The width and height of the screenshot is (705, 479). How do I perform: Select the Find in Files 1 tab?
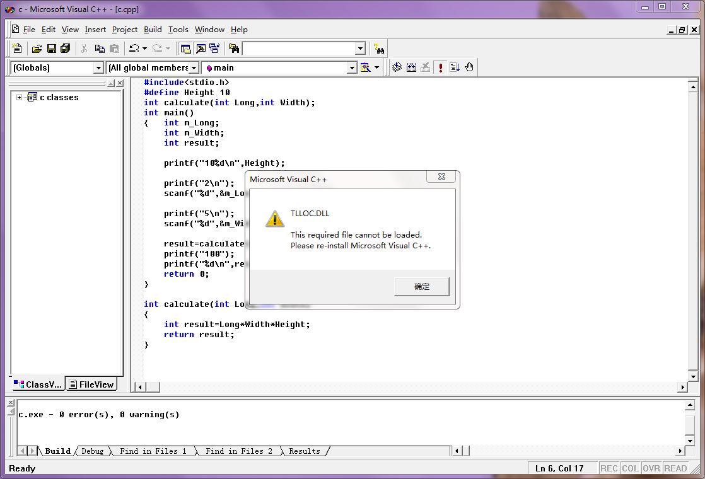tap(153, 451)
